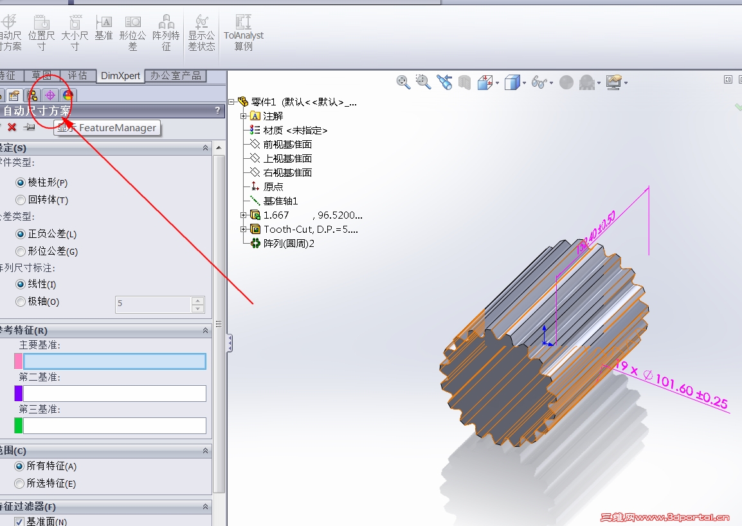Collapse the 特征过滤器(F) section
The height and width of the screenshot is (526, 742).
(205, 507)
